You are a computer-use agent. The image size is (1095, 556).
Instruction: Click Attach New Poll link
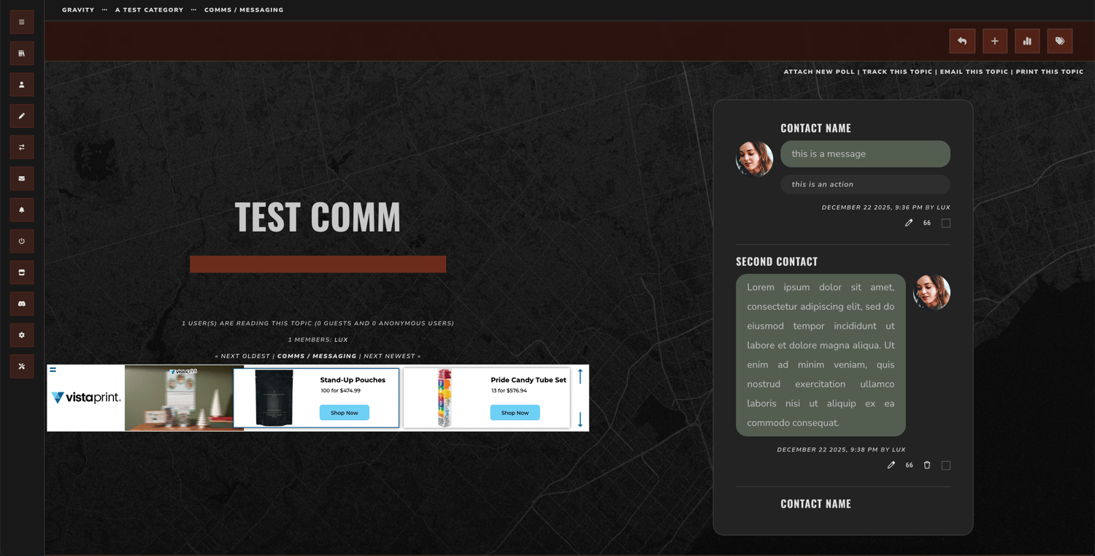819,72
